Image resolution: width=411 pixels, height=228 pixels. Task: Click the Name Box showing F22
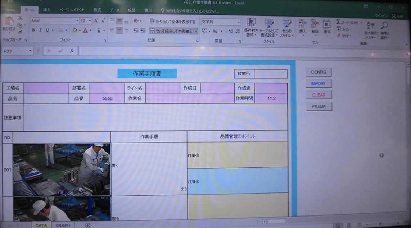[17, 51]
